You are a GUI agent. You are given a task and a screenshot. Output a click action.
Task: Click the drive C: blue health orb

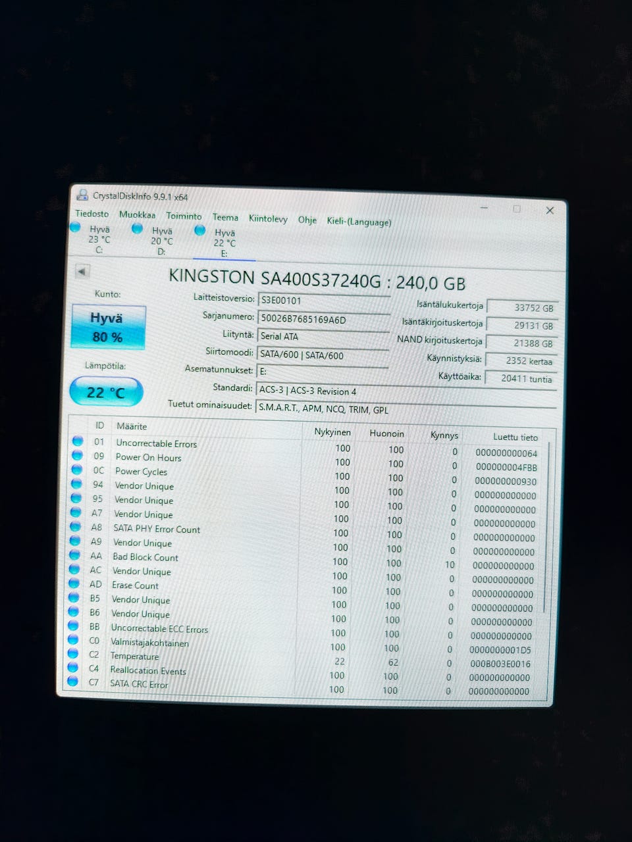tap(76, 227)
